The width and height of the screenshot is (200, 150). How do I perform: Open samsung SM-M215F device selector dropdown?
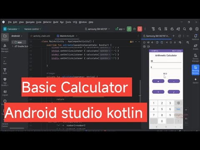pos(97,29)
